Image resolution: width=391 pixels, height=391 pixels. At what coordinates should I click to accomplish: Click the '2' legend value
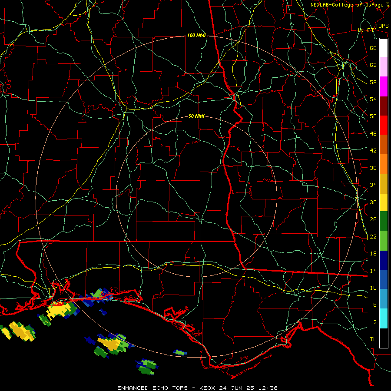[x=375, y=322]
